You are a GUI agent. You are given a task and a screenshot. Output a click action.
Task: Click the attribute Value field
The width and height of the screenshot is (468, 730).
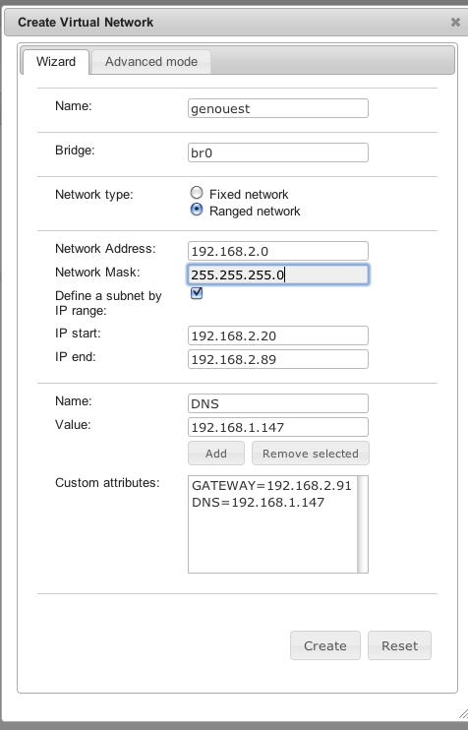277,427
